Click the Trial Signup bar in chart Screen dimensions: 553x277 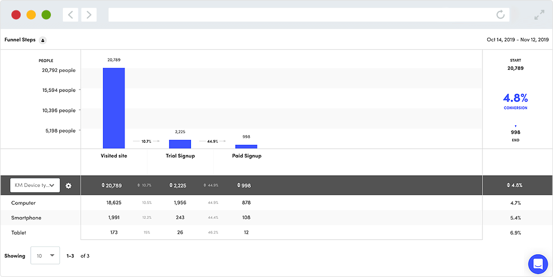180,144
